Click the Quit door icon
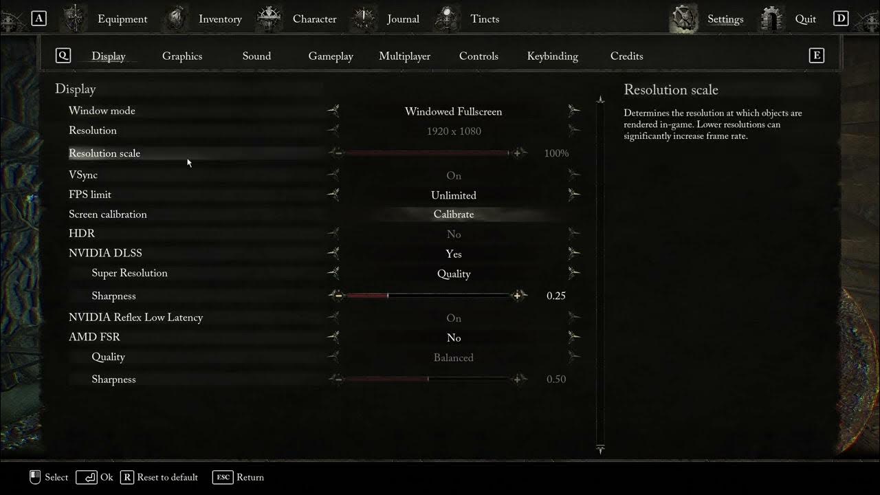 (x=770, y=19)
